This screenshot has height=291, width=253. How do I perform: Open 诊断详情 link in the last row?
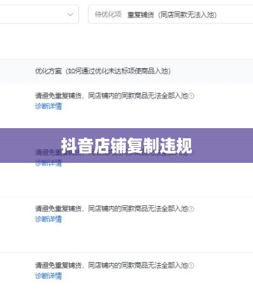coord(49,276)
